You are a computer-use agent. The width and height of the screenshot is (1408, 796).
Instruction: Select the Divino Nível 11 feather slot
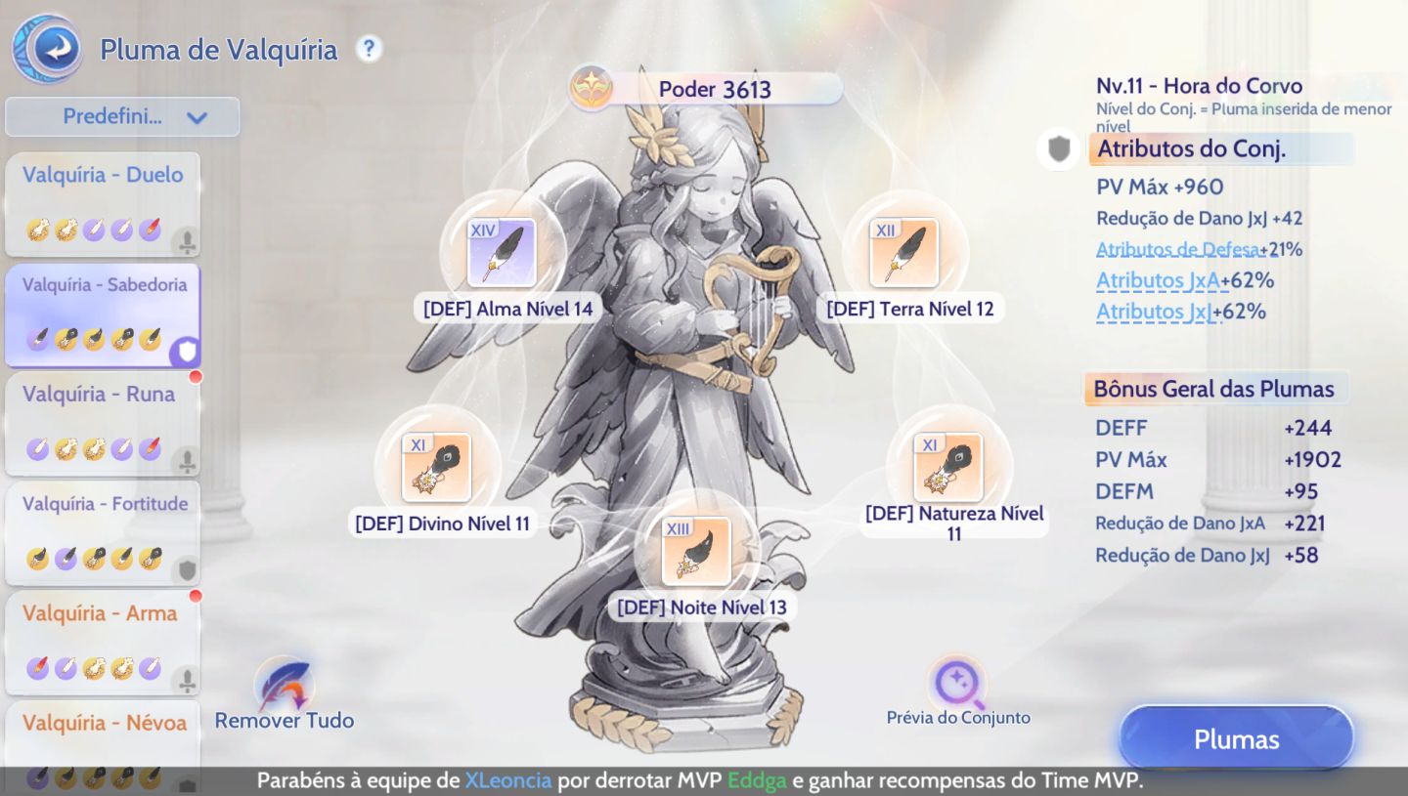click(x=436, y=468)
